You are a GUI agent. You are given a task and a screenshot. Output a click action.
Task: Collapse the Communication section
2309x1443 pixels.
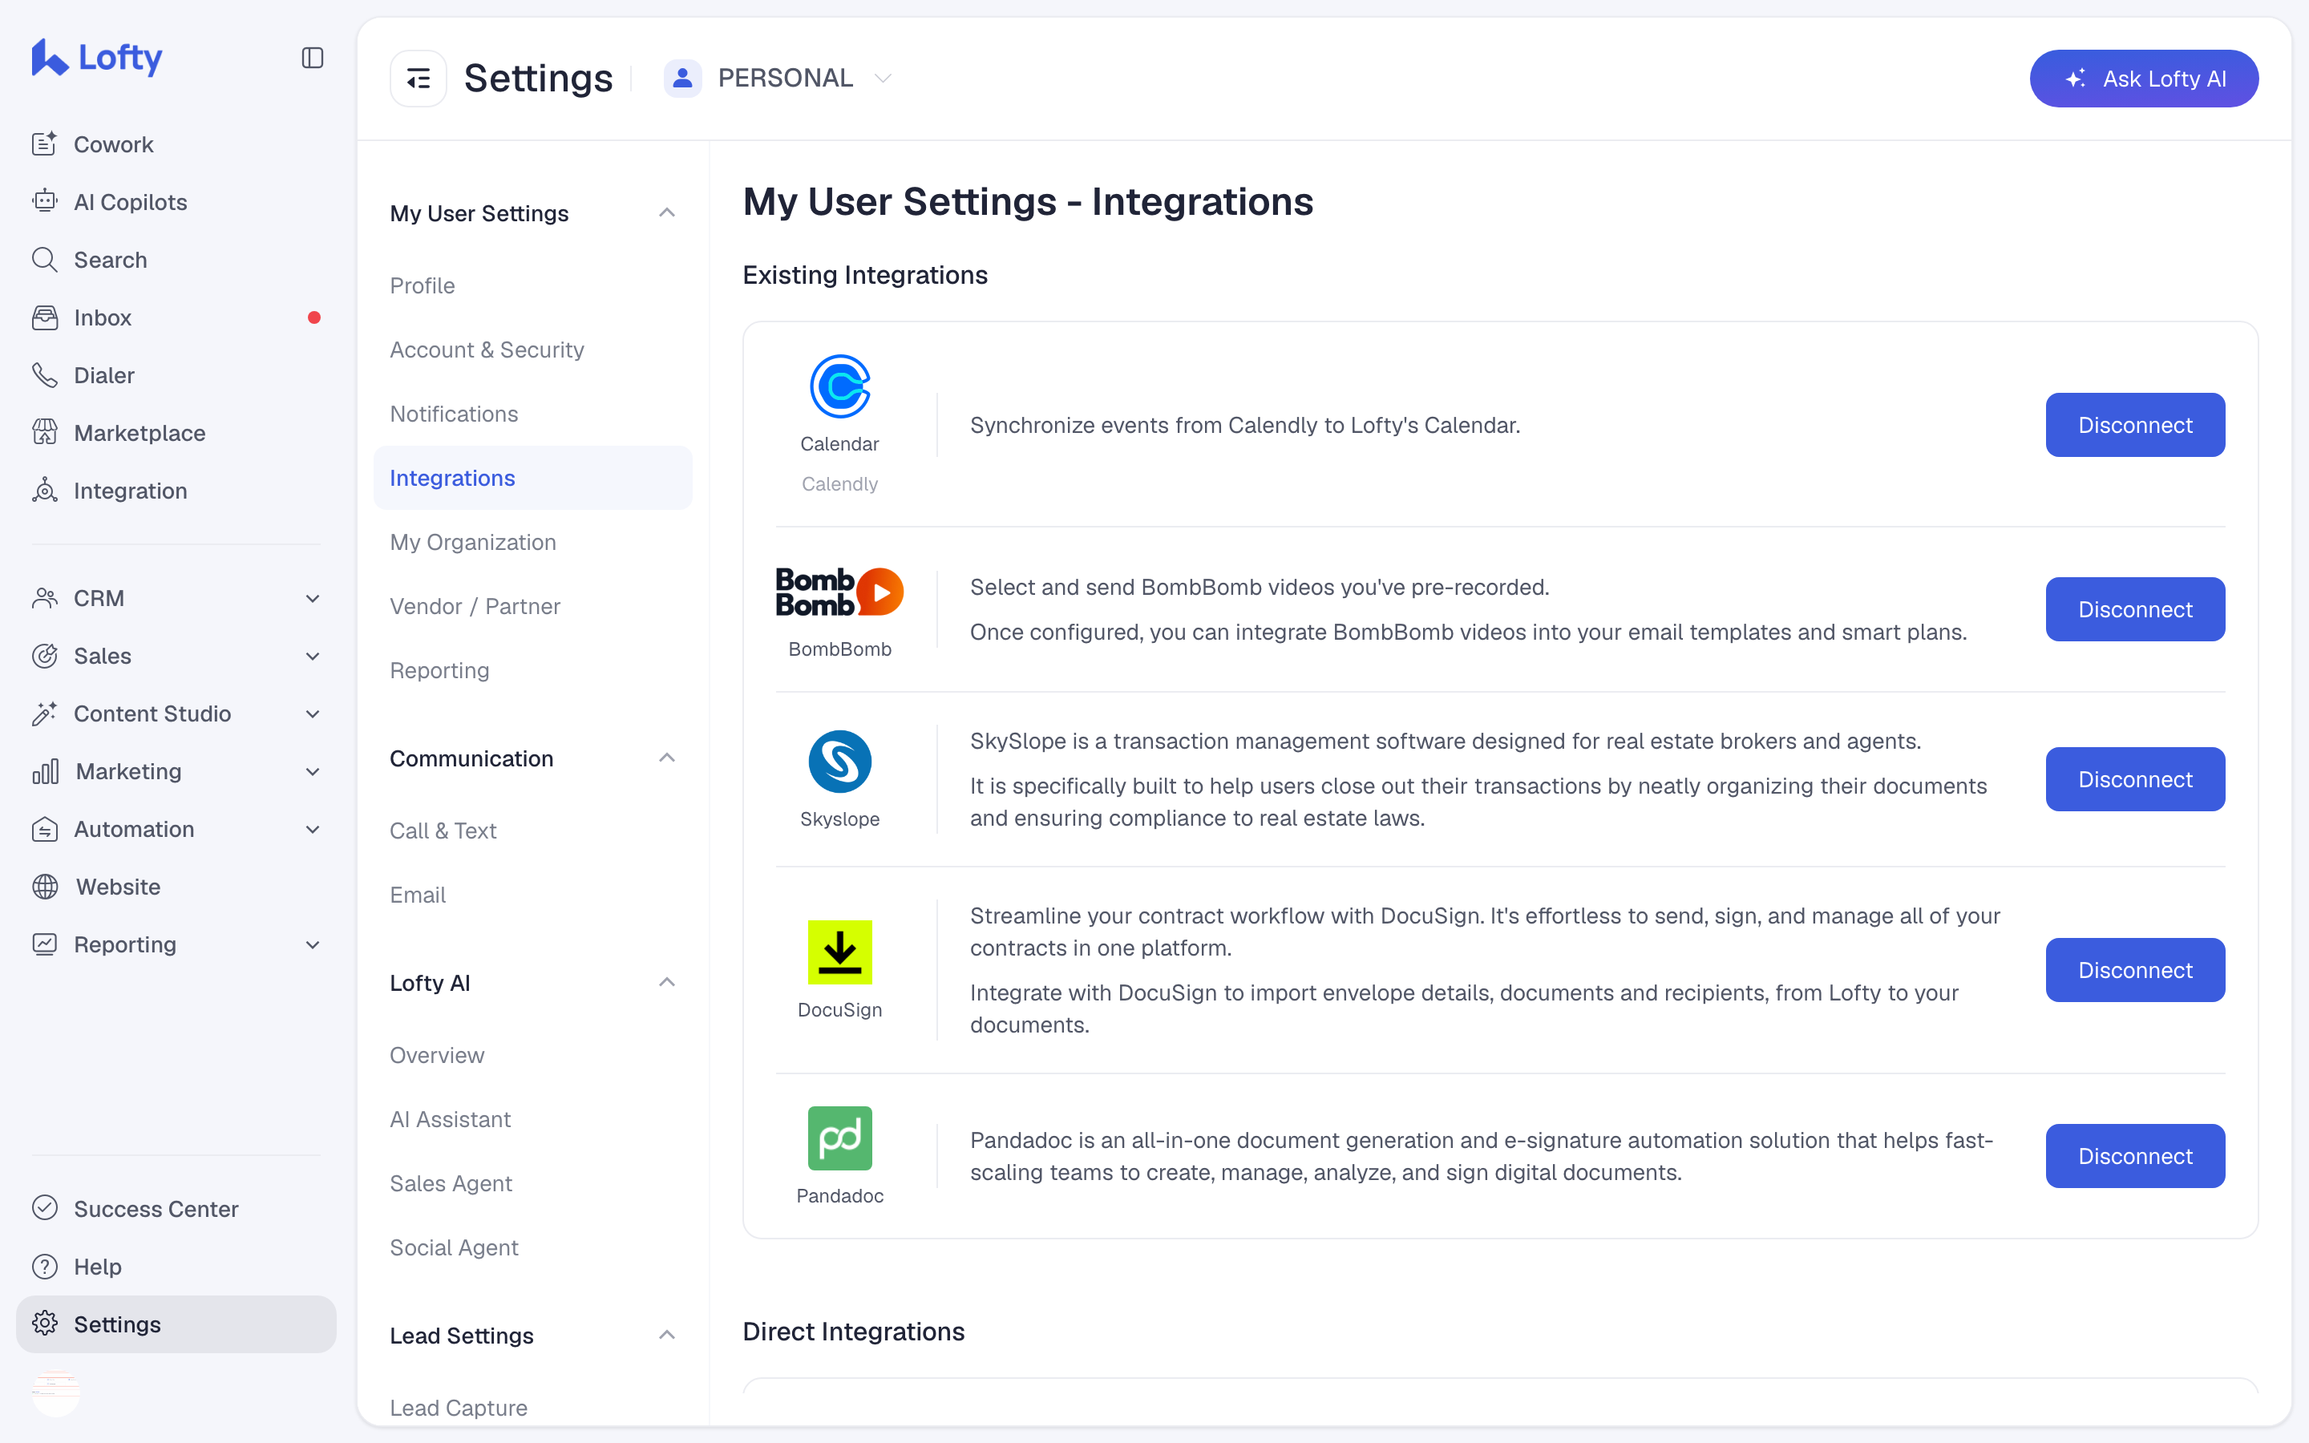667,758
